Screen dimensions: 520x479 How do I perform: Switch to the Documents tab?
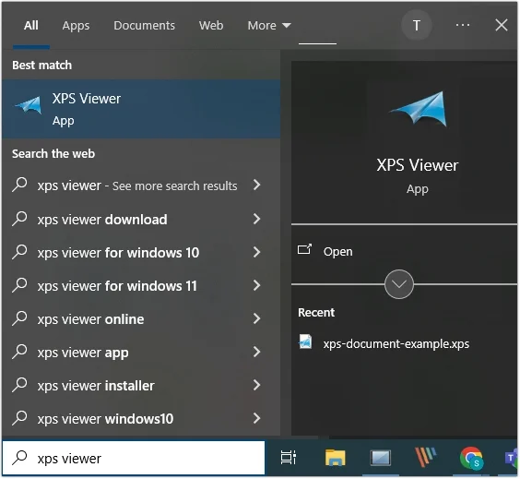[x=144, y=26]
